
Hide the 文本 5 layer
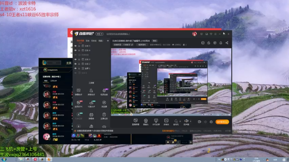(x=75, y=46)
